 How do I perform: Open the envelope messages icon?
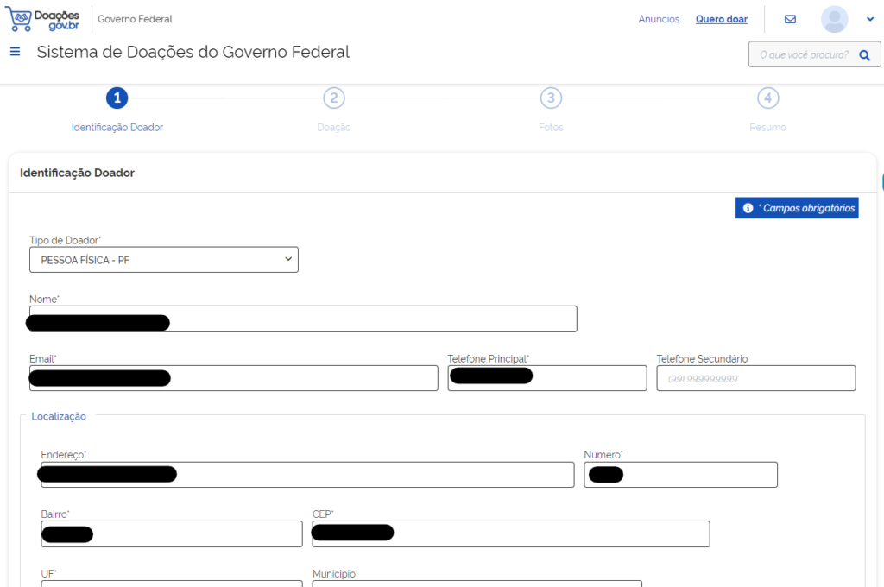click(790, 19)
